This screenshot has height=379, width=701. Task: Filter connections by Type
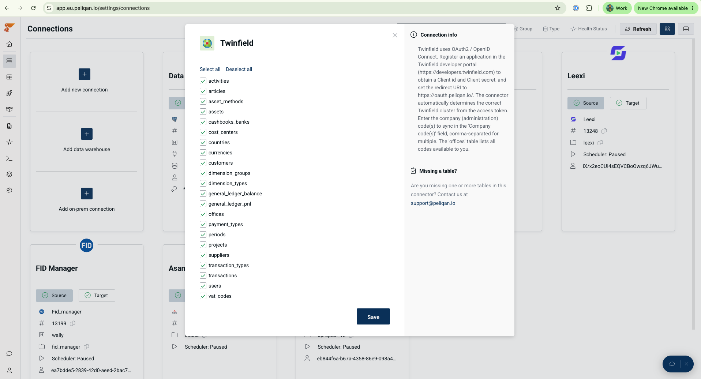[551, 29]
